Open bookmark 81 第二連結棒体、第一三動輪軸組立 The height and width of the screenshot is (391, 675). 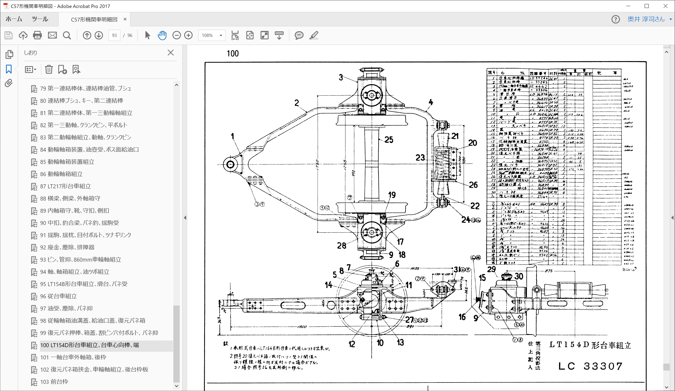(x=86, y=113)
